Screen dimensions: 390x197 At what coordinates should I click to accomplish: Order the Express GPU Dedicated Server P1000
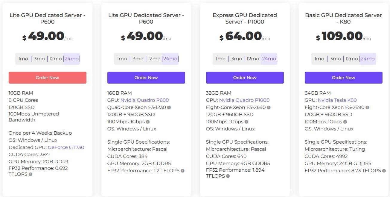click(245, 78)
